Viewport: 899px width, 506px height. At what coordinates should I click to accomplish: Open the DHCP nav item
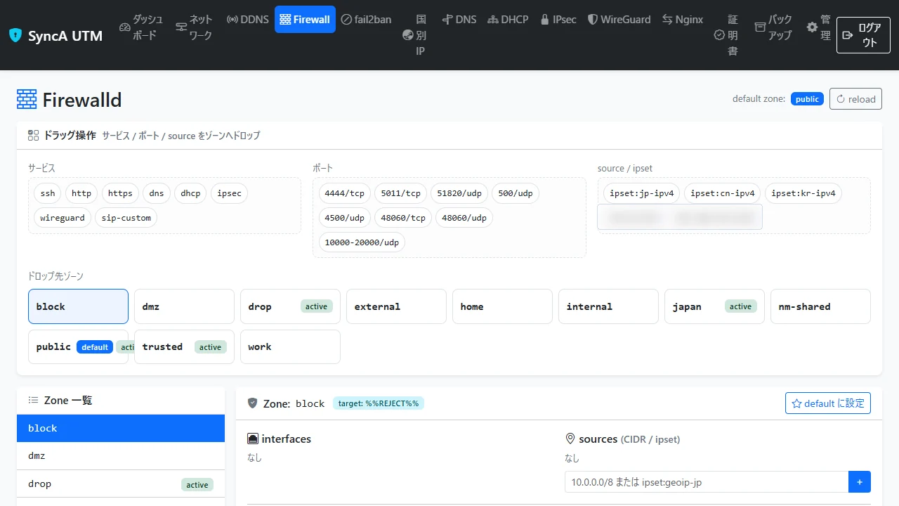tap(508, 20)
